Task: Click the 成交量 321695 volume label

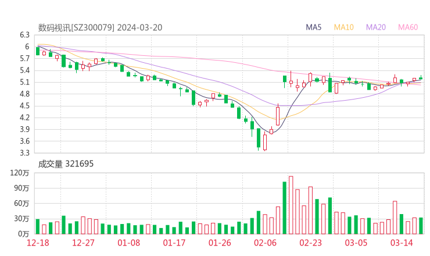Action: pyautogui.click(x=66, y=164)
